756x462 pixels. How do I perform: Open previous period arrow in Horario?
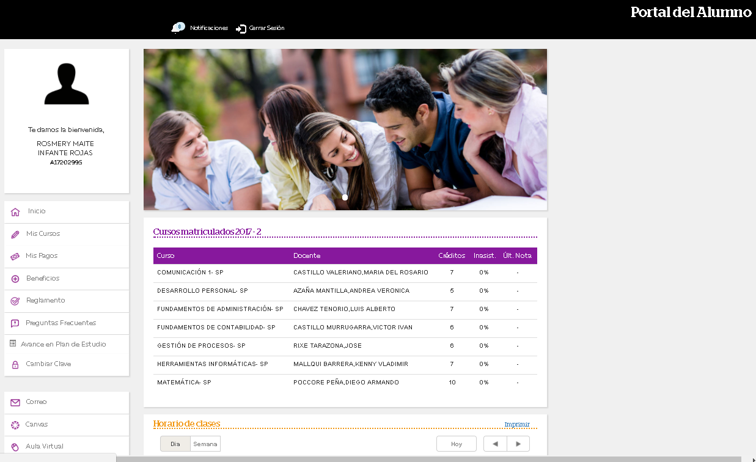coord(495,444)
